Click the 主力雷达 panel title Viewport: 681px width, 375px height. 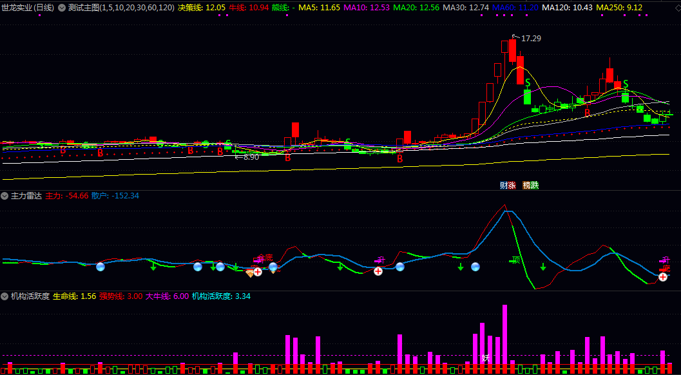click(26, 195)
